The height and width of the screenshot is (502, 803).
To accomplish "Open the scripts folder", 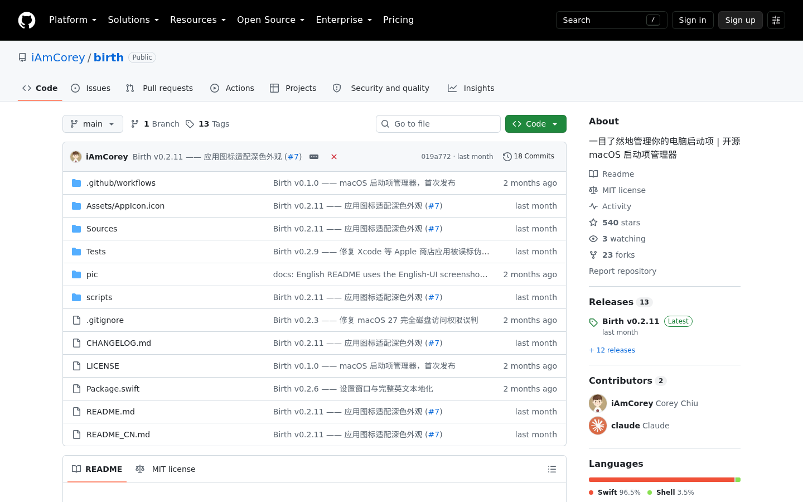I will [99, 297].
